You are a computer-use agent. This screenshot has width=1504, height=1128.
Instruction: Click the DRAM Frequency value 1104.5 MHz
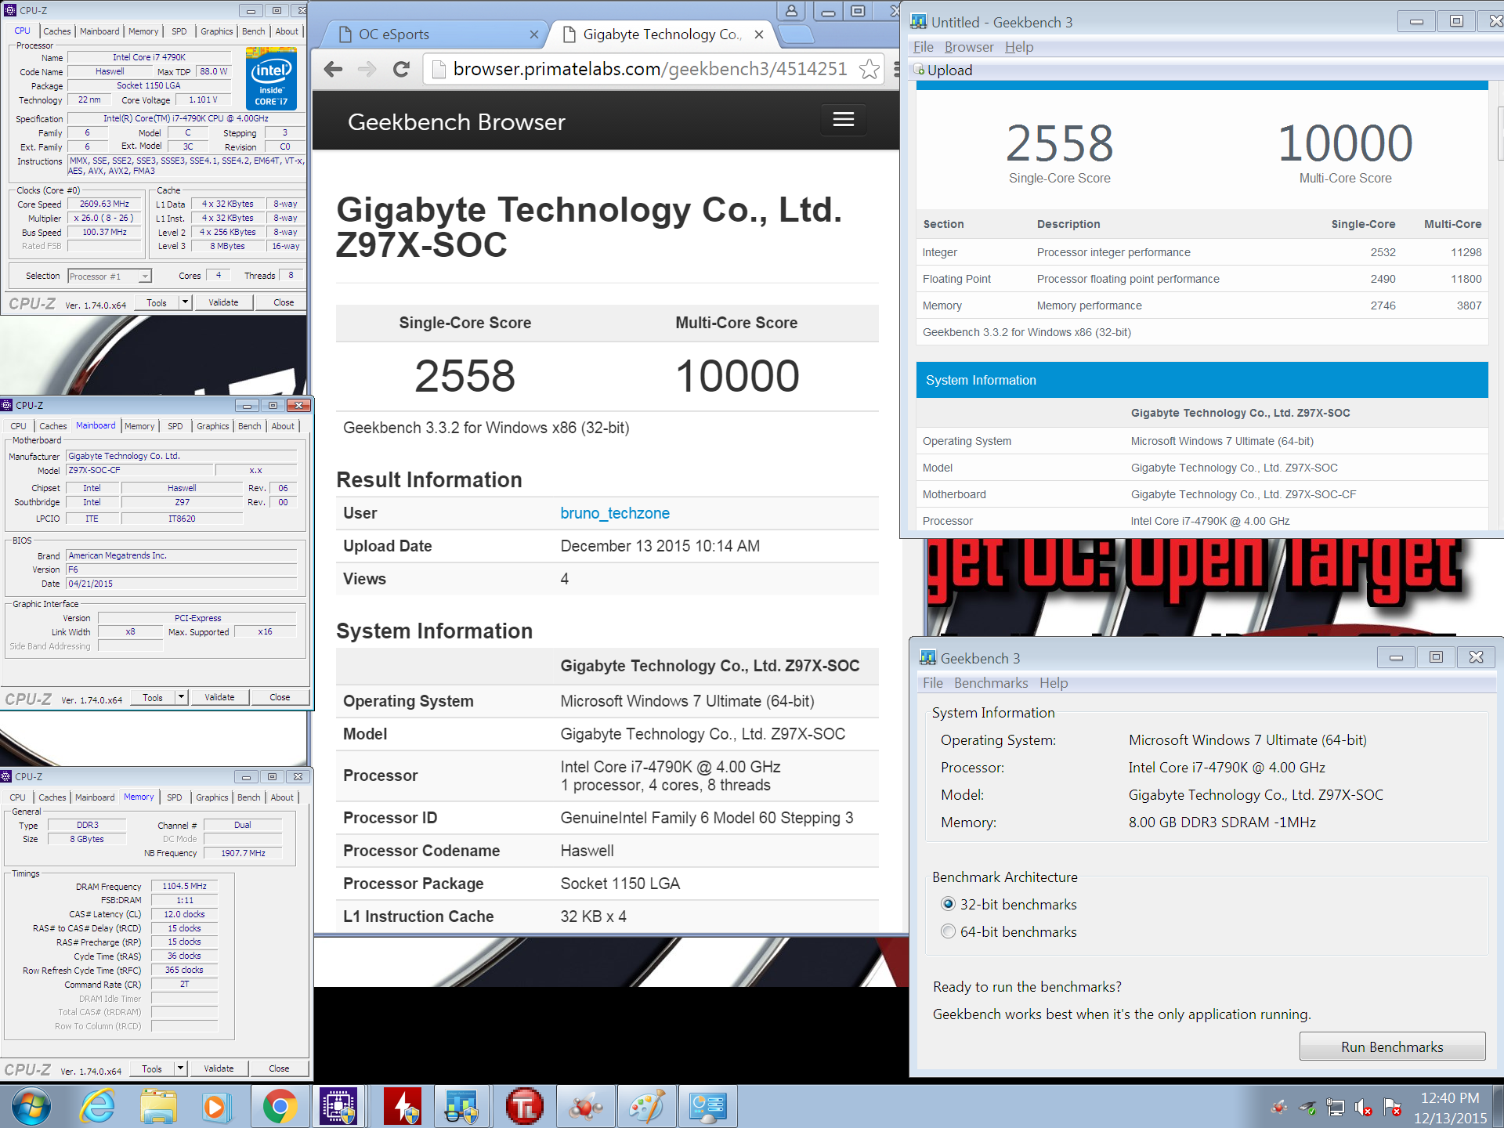184,886
